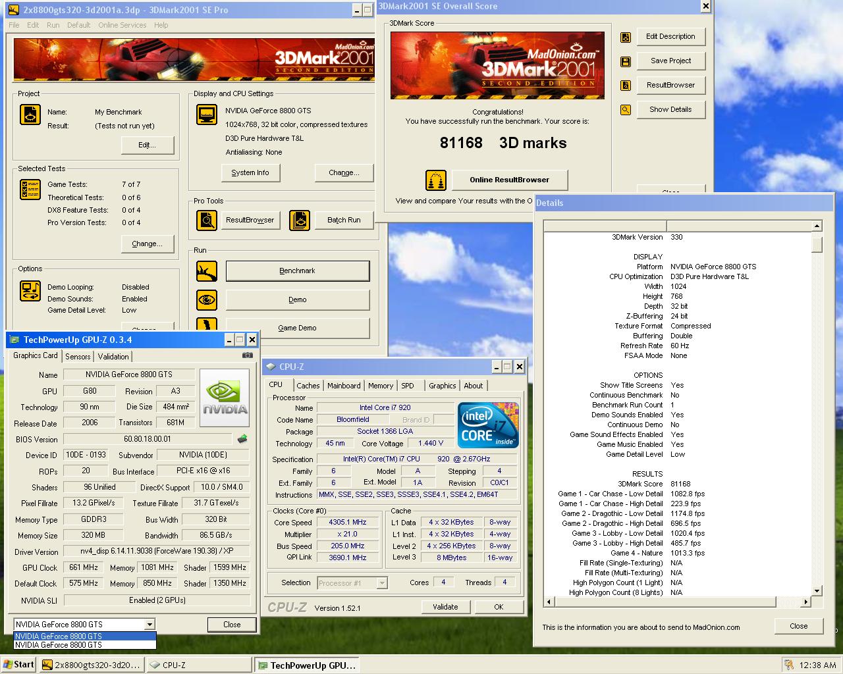
Task: Click the GPU-Z BIOS save icon
Action: 242,439
